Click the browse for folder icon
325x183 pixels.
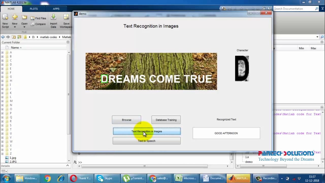pyautogui.click(x=19, y=37)
